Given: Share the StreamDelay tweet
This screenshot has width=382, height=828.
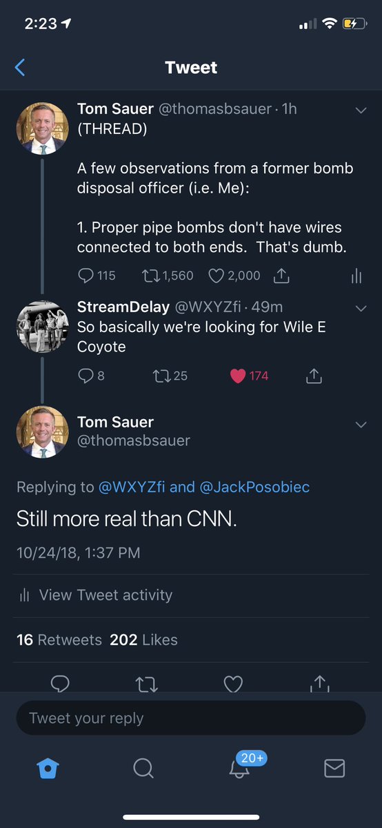Looking at the screenshot, I should 314,376.
